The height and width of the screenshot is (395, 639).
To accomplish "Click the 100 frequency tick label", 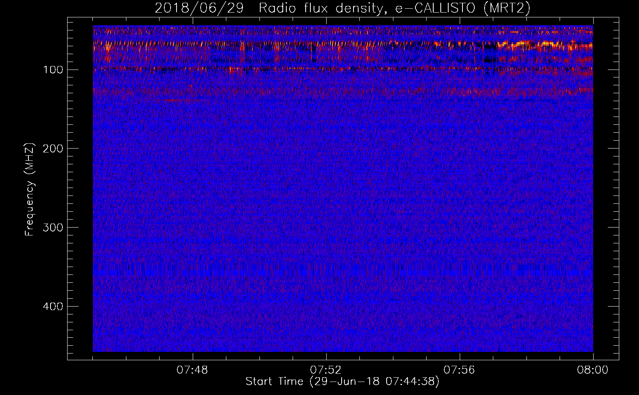I will click(53, 70).
